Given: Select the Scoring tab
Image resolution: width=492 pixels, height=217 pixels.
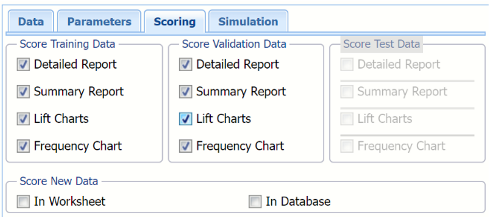Looking at the screenshot, I should coord(175,22).
